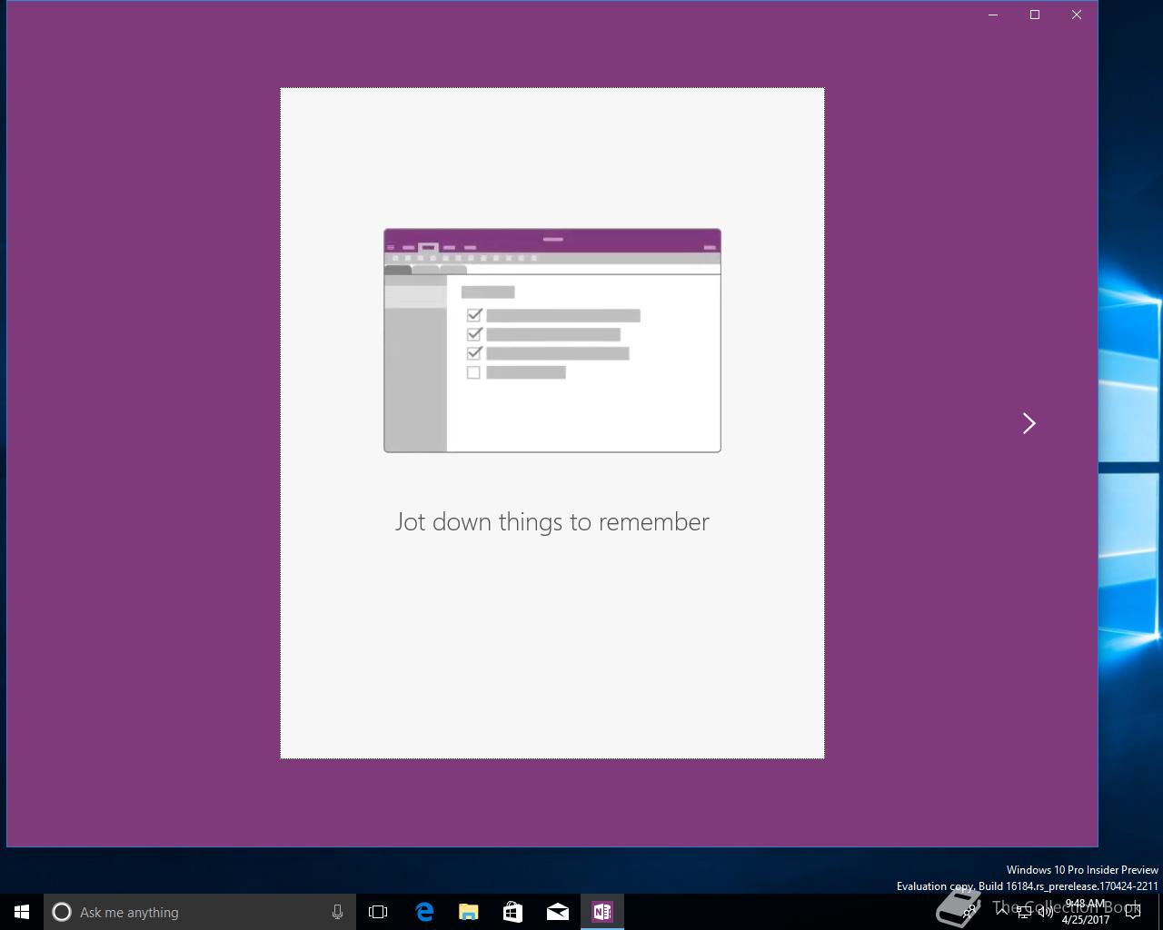This screenshot has width=1163, height=930.
Task: Activate the Cortana microphone
Action: tap(337, 912)
